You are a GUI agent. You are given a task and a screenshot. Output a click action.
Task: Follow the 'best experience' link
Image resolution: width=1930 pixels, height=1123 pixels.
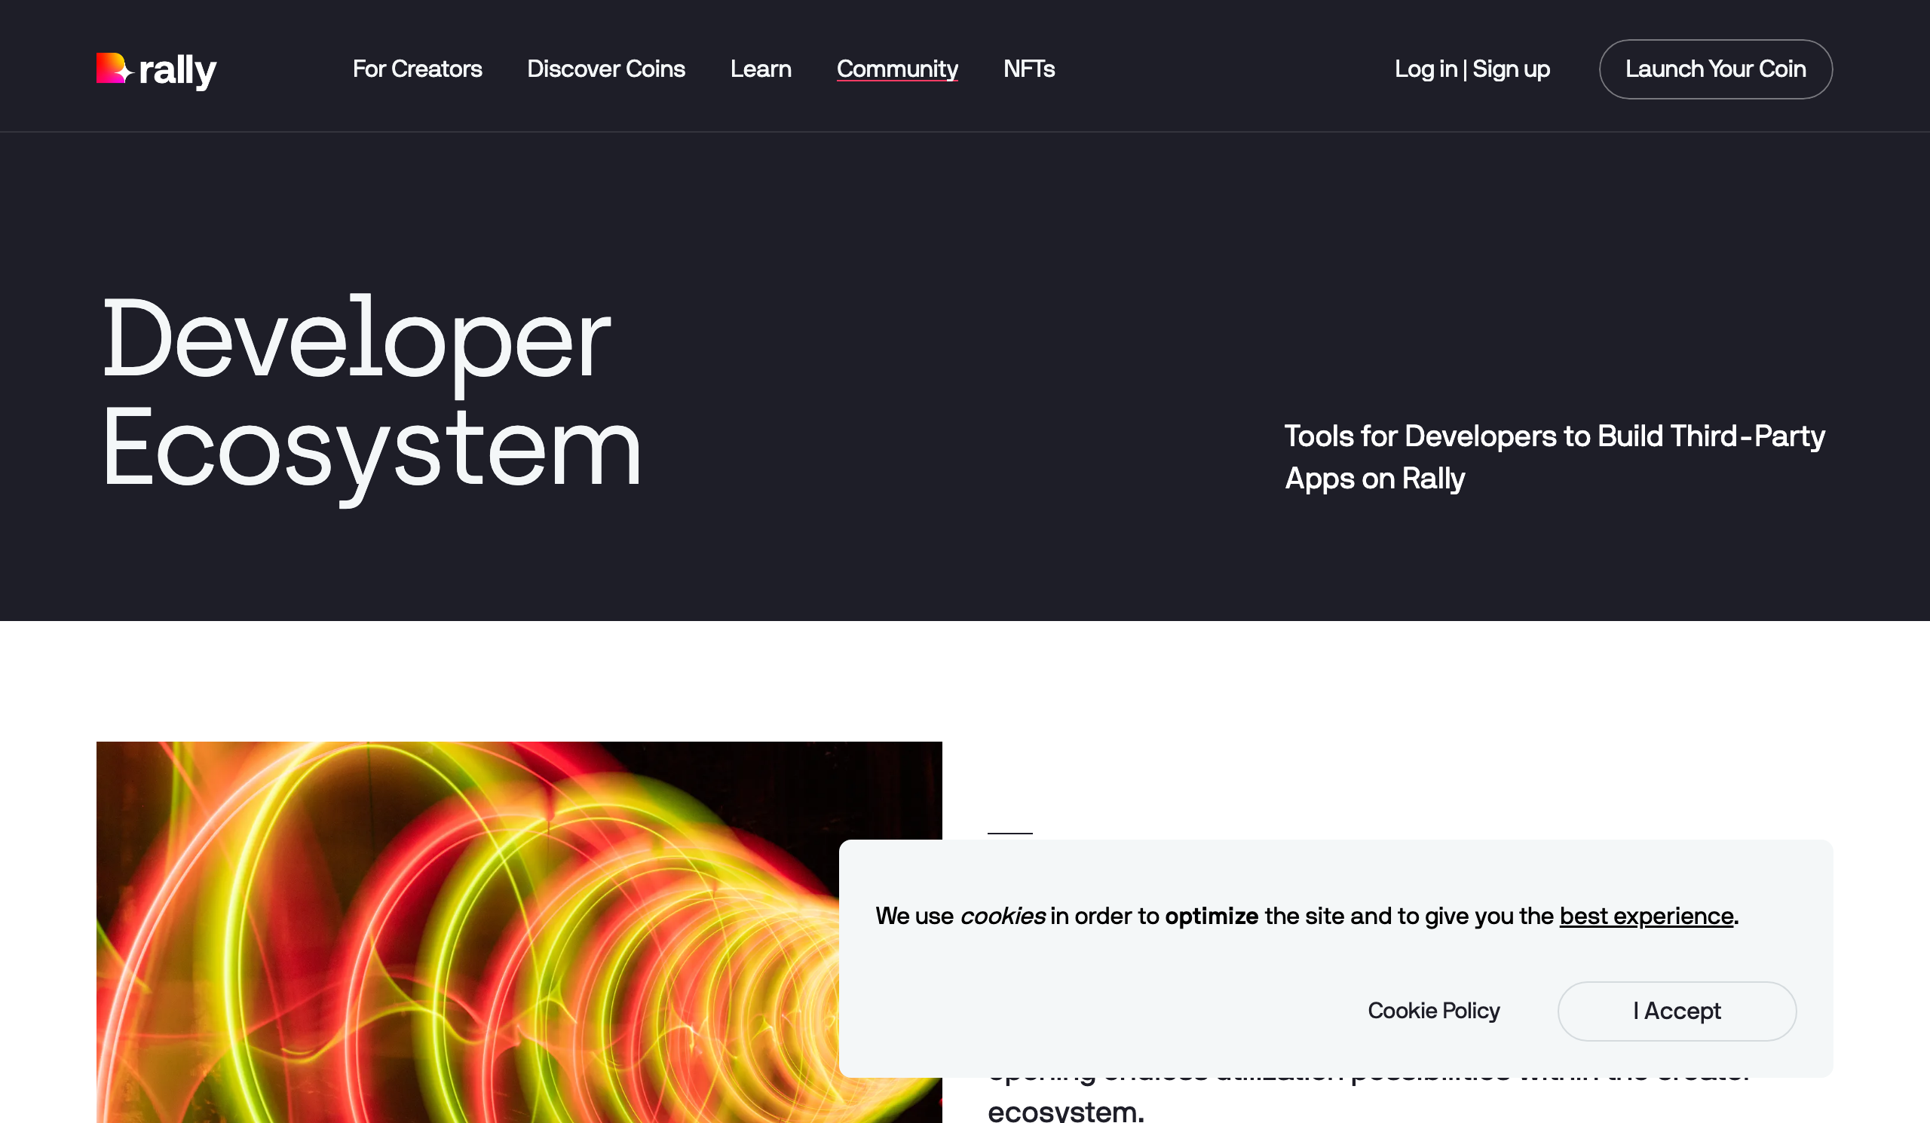pyautogui.click(x=1646, y=916)
